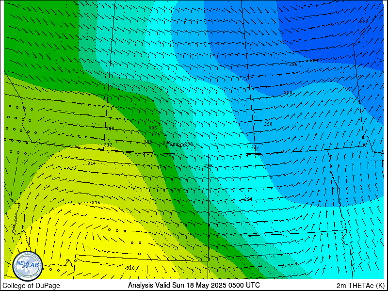The image size is (388, 291).
Task: Click the 308 contour label
Action: [x=148, y=142]
